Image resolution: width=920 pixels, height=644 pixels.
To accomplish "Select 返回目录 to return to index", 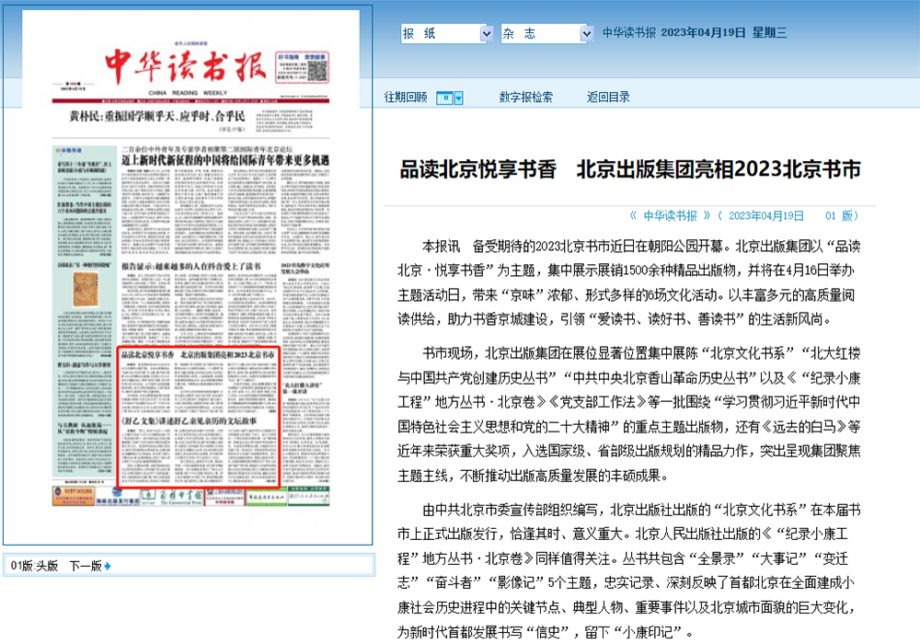I will [608, 98].
